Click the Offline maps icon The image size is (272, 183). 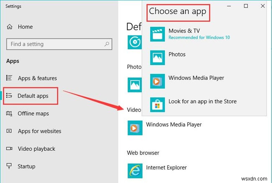pyautogui.click(x=9, y=113)
